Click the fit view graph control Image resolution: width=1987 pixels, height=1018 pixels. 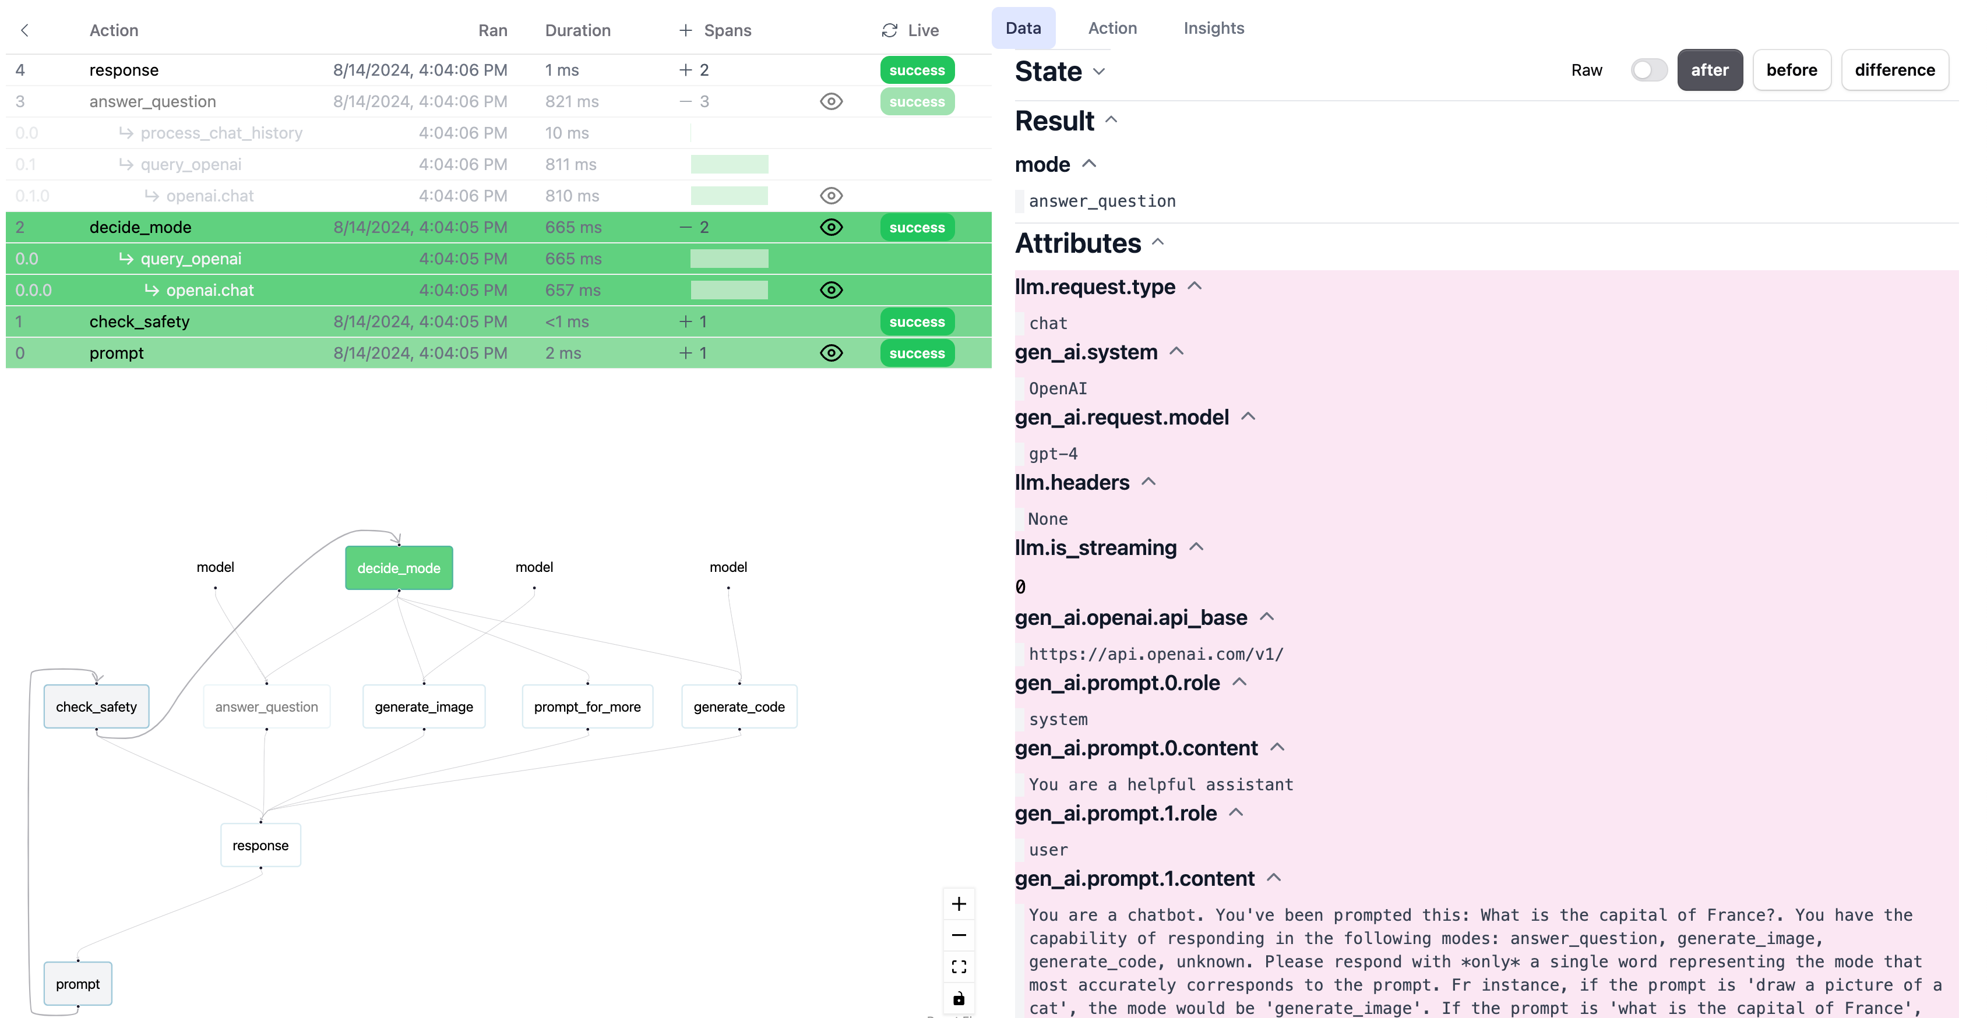click(x=959, y=967)
